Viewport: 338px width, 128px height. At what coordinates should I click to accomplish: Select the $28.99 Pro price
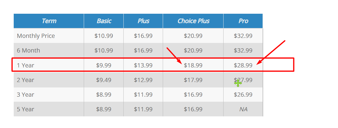coord(243,65)
